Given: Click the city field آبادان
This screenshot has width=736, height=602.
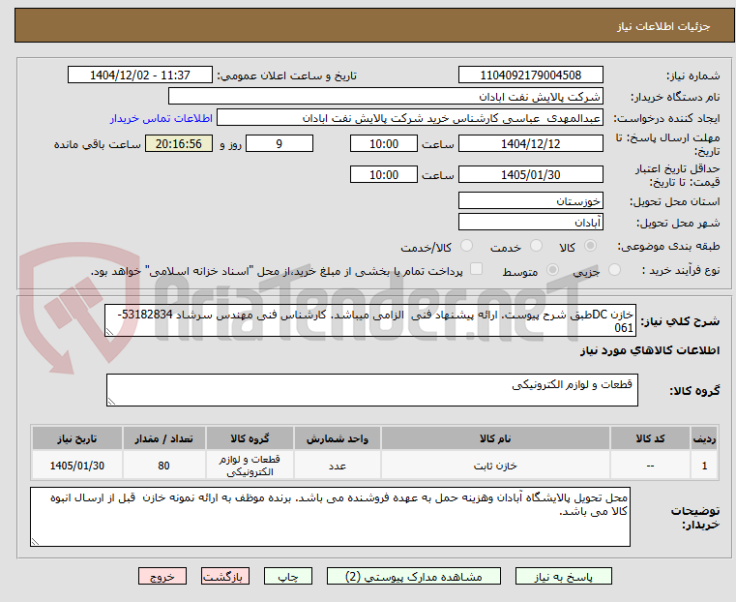Looking at the screenshot, I should [530, 222].
